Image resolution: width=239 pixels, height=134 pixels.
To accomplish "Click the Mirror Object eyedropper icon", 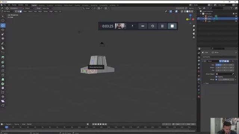I will point(233,74).
